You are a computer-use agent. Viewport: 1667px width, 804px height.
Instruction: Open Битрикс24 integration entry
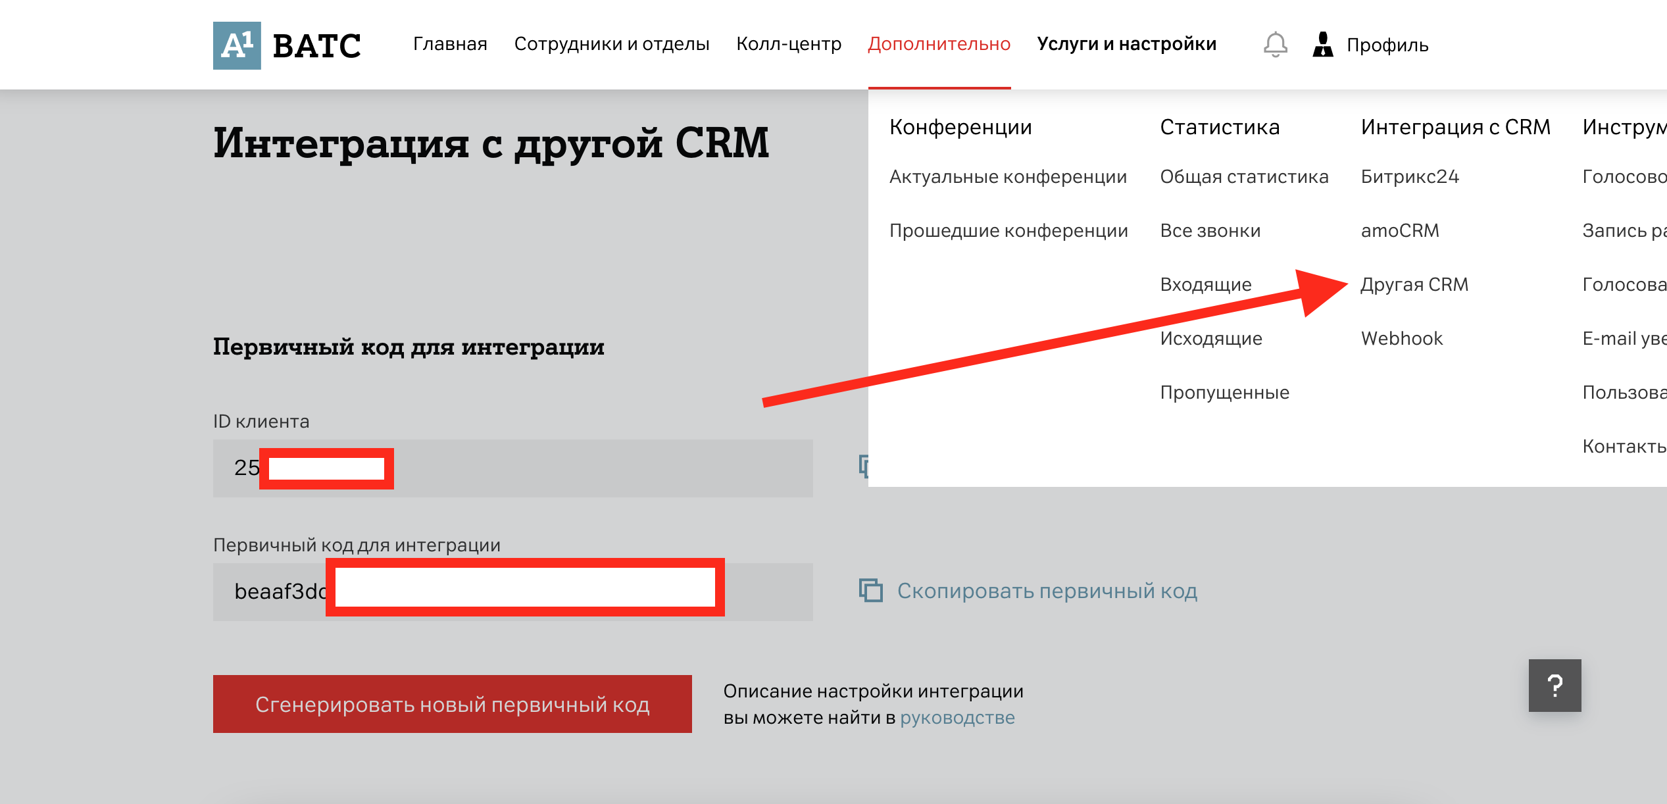(x=1409, y=177)
